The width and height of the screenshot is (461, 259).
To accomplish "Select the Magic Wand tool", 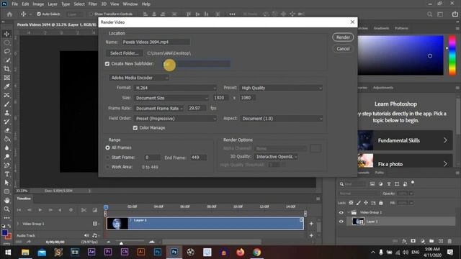I will pos(6,60).
